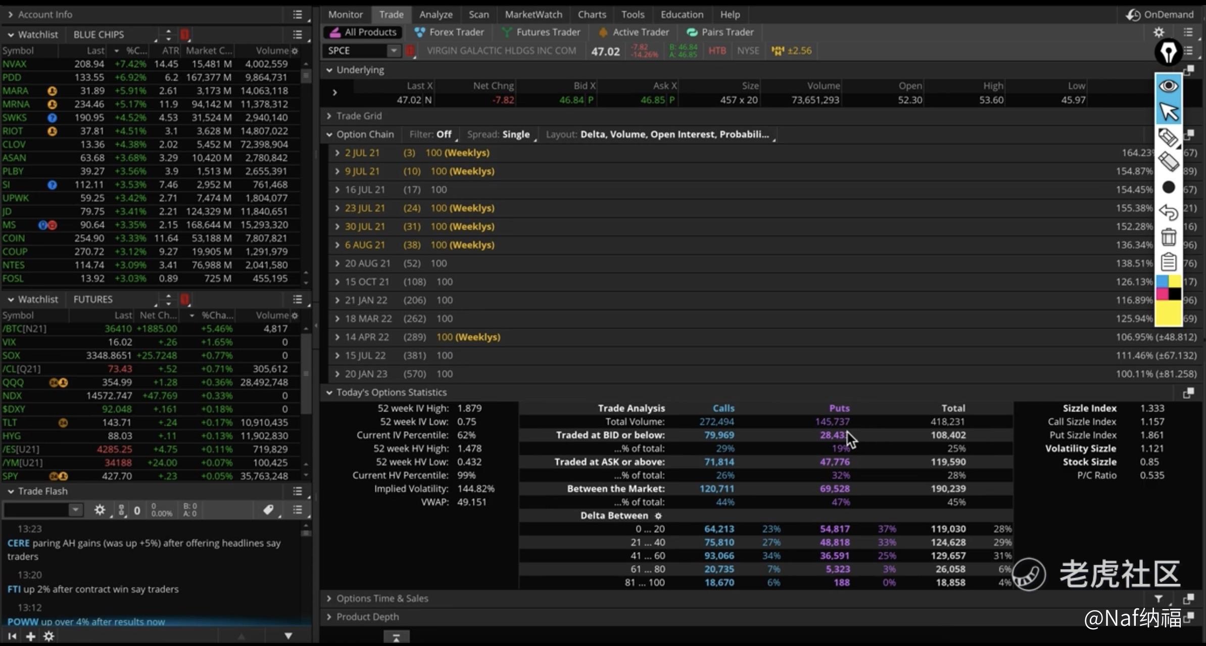The height and width of the screenshot is (646, 1206).
Task: Click the red link box next to SPCE
Action: pyautogui.click(x=410, y=51)
